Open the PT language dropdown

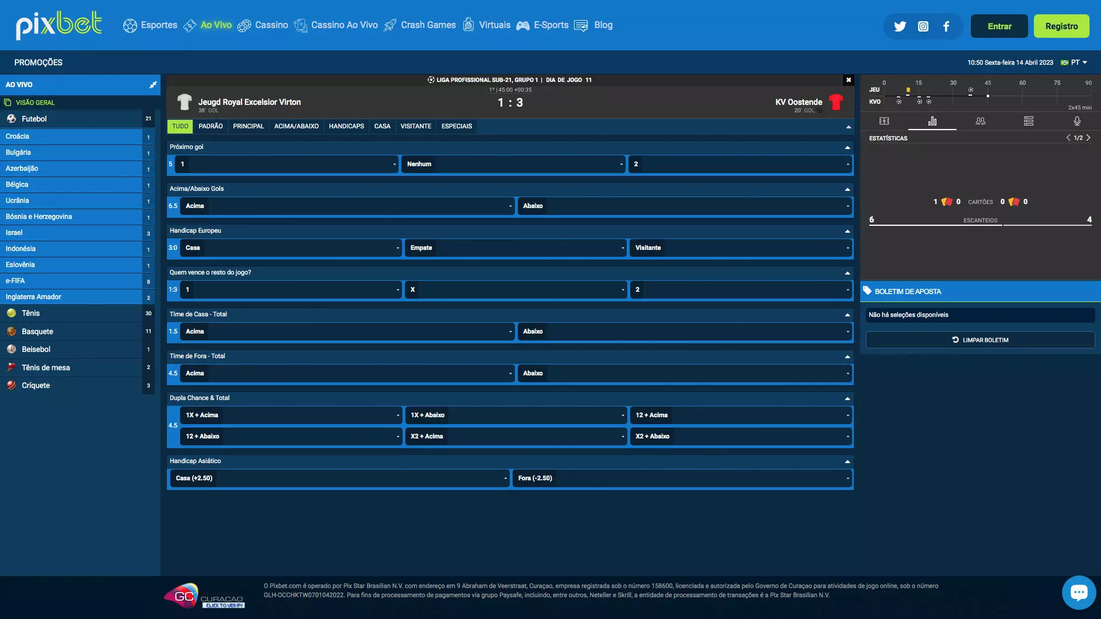coord(1074,62)
